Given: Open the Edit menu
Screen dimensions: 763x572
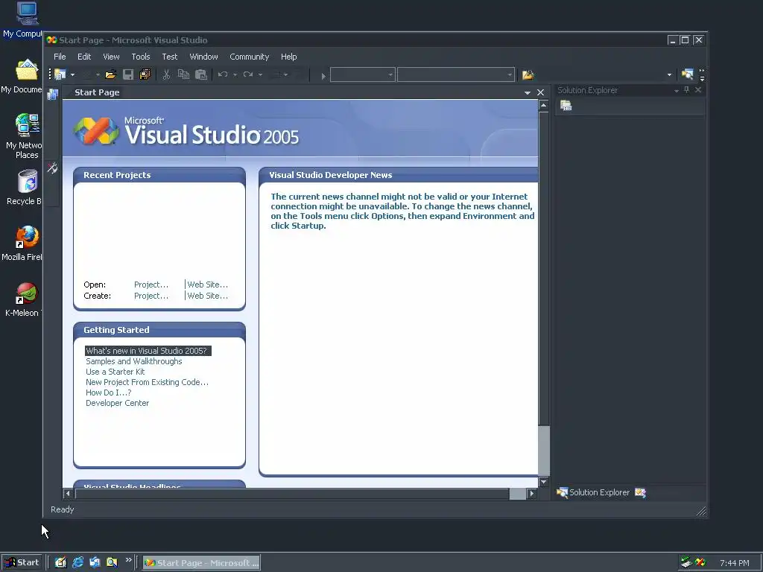Looking at the screenshot, I should click(84, 57).
